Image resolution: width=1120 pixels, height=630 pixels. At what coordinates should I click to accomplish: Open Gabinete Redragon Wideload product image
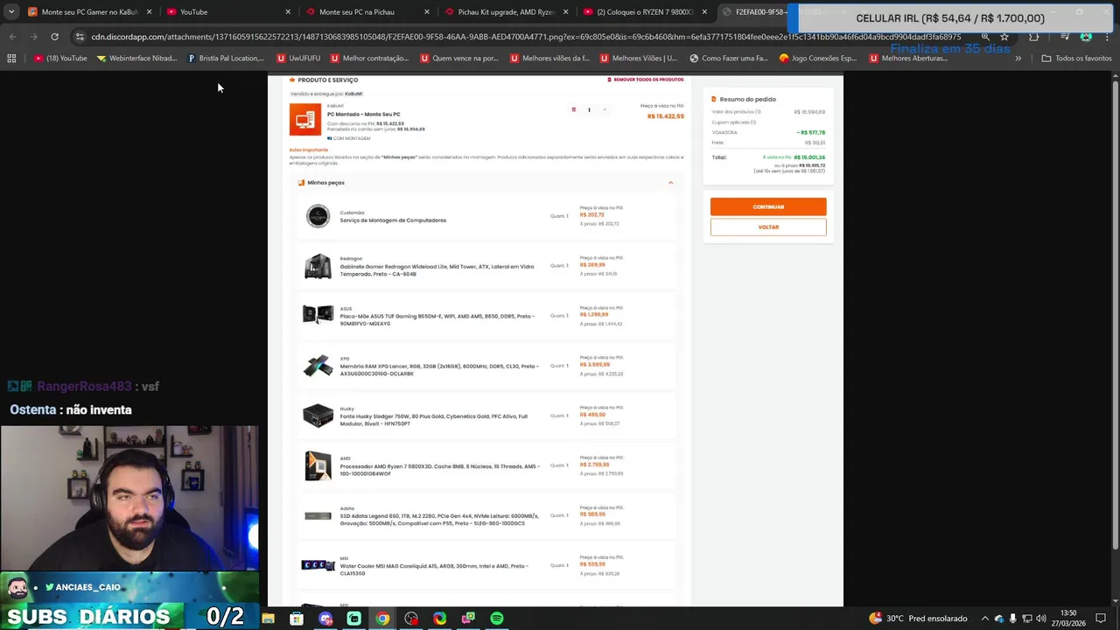[x=318, y=266]
